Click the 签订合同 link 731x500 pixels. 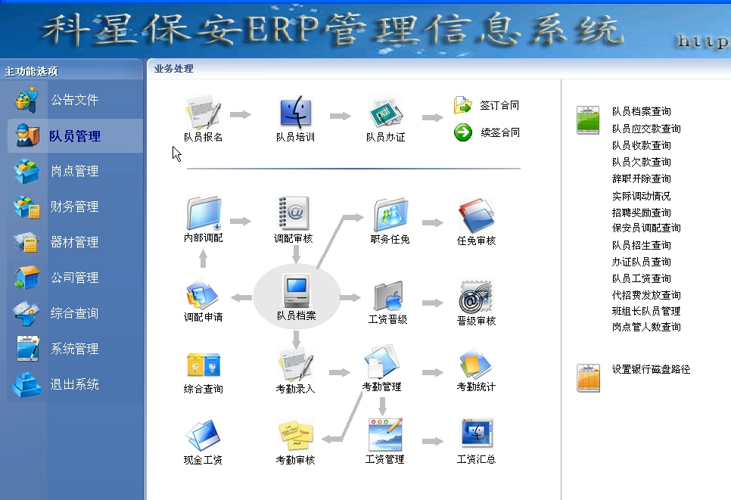pyautogui.click(x=499, y=106)
